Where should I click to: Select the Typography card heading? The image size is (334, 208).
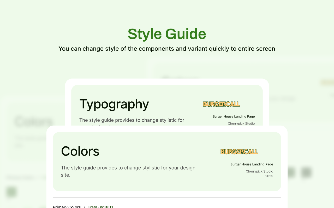pos(114,104)
